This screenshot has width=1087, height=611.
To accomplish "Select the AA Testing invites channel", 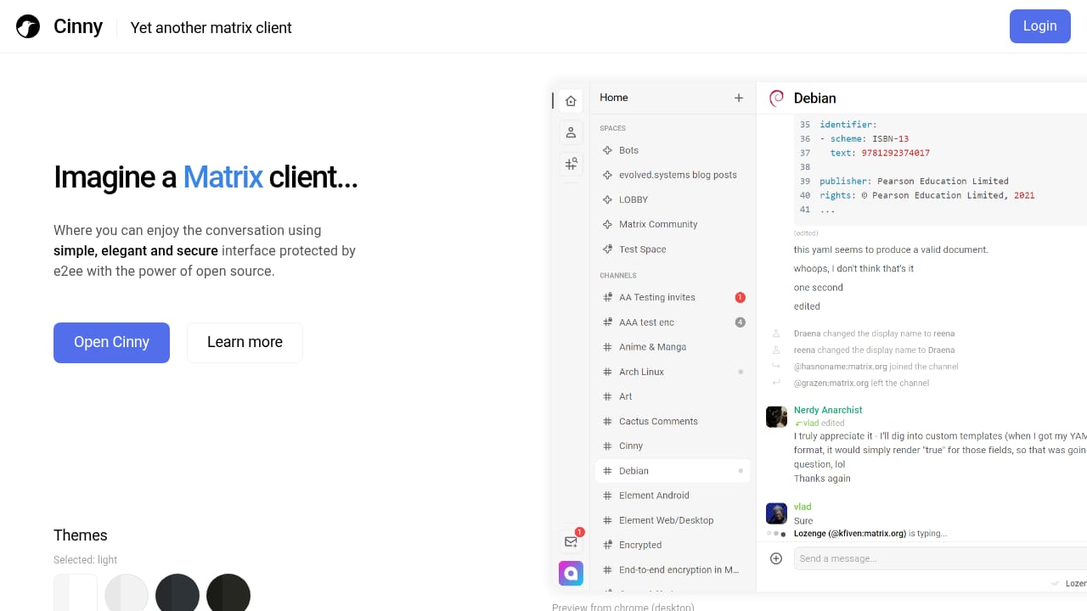I will [x=656, y=297].
